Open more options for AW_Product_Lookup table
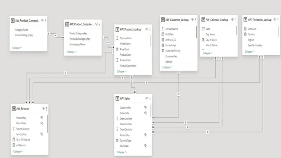The width and height of the screenshot is (281, 158). 150,29
